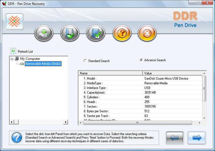Viewport: 215px width, 151px height.
Task: Click the '63' value cell
Action: coord(146,116)
